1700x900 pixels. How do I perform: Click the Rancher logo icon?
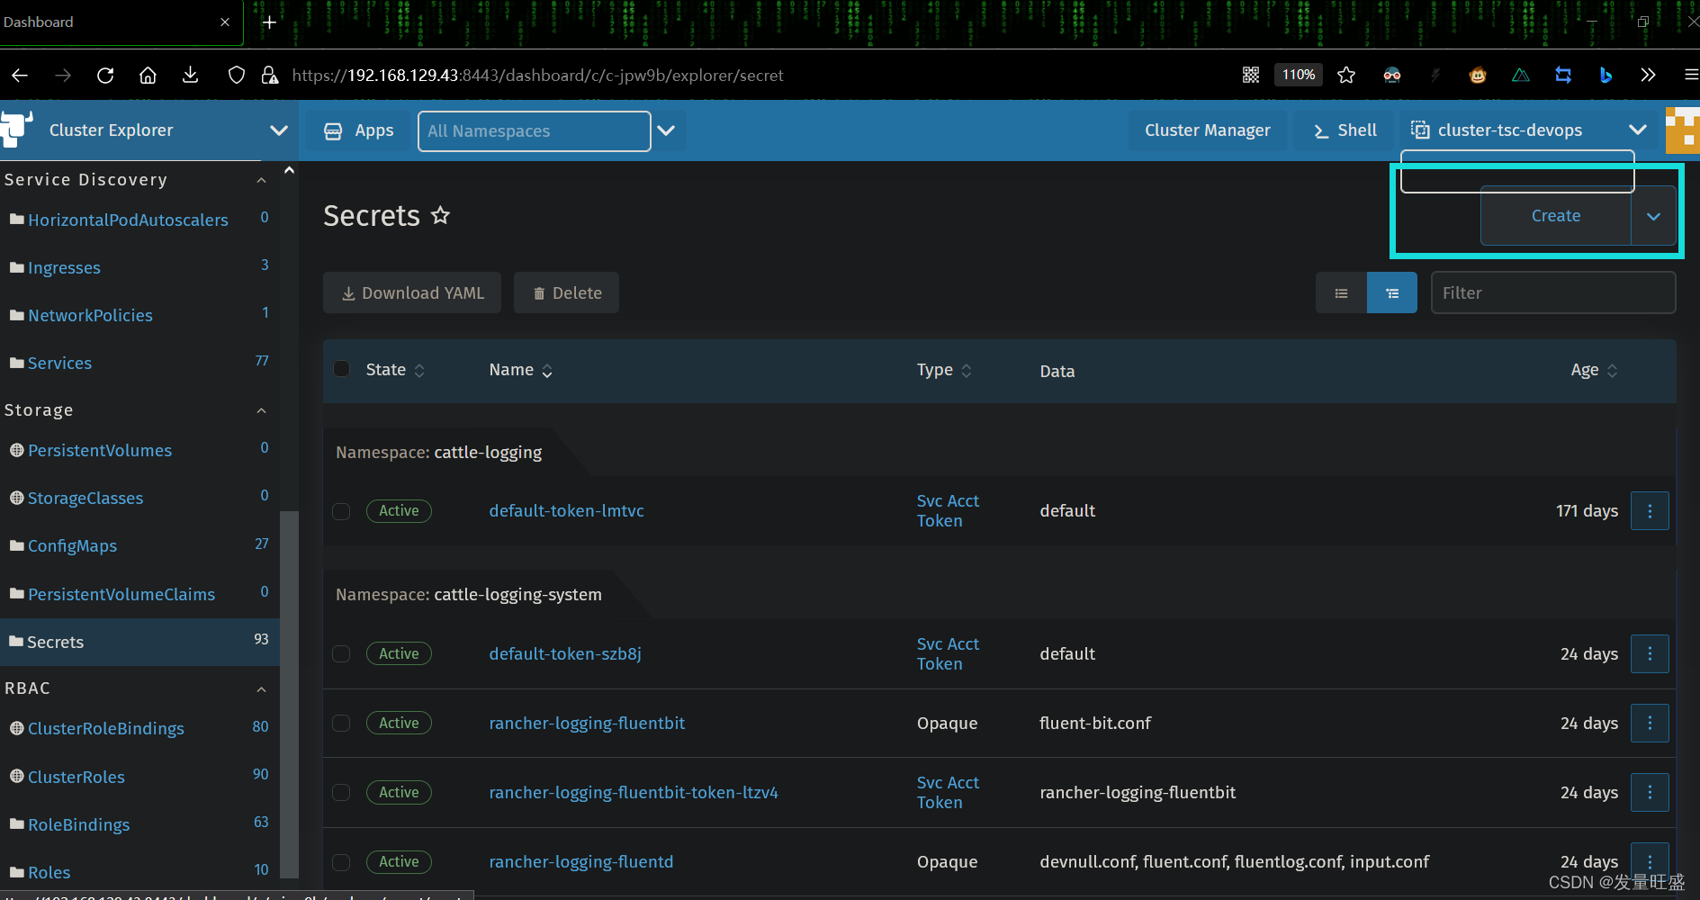pyautogui.click(x=17, y=129)
